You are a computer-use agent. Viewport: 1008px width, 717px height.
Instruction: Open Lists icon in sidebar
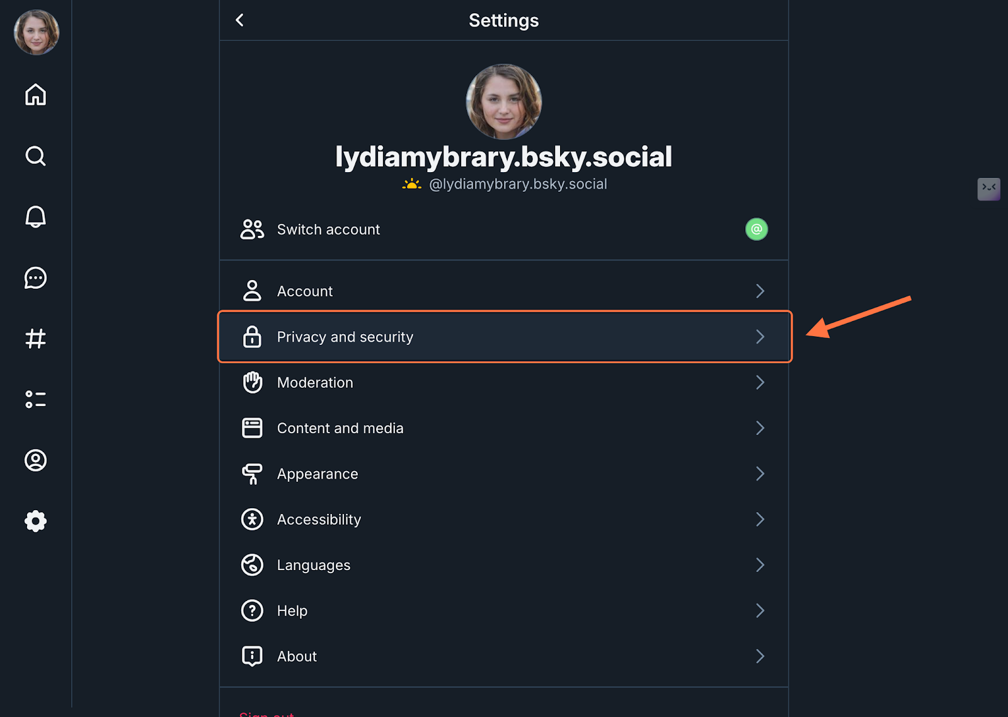pyautogui.click(x=35, y=399)
